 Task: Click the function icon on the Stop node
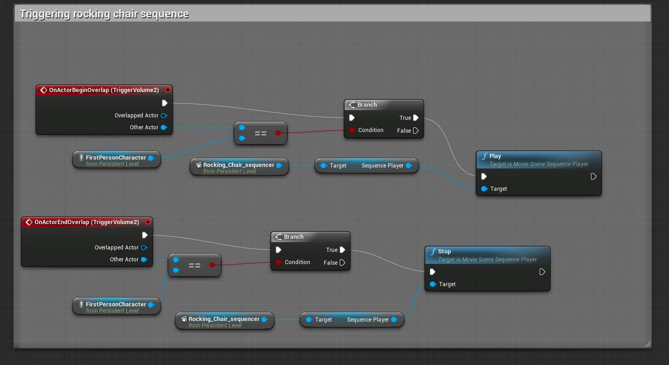pos(433,251)
